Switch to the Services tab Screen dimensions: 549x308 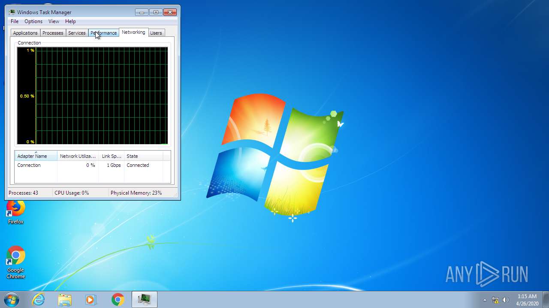coord(77,33)
